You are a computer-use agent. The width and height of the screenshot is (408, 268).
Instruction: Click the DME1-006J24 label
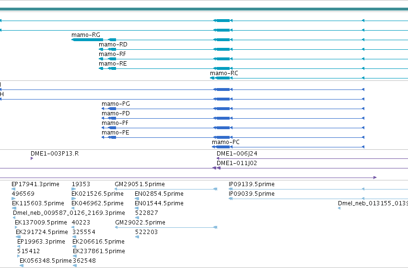237,154
